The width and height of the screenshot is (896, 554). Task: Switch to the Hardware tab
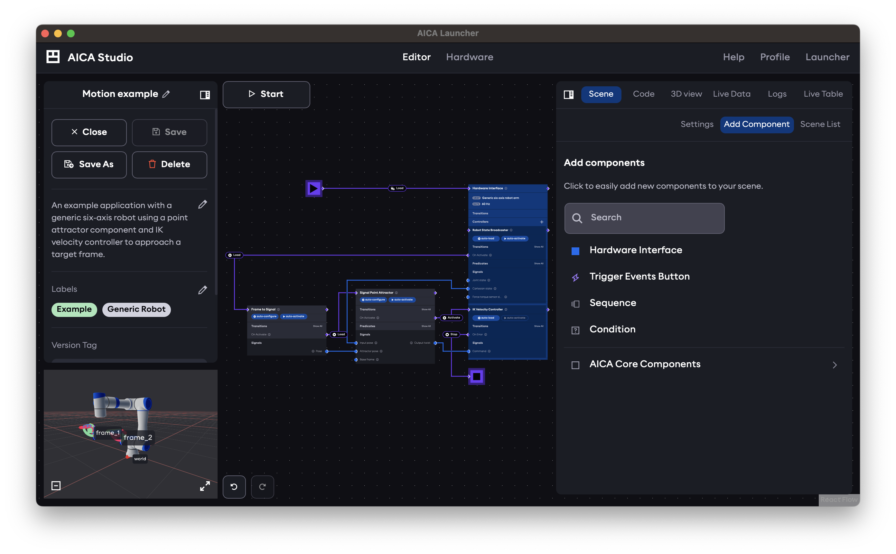pyautogui.click(x=470, y=57)
